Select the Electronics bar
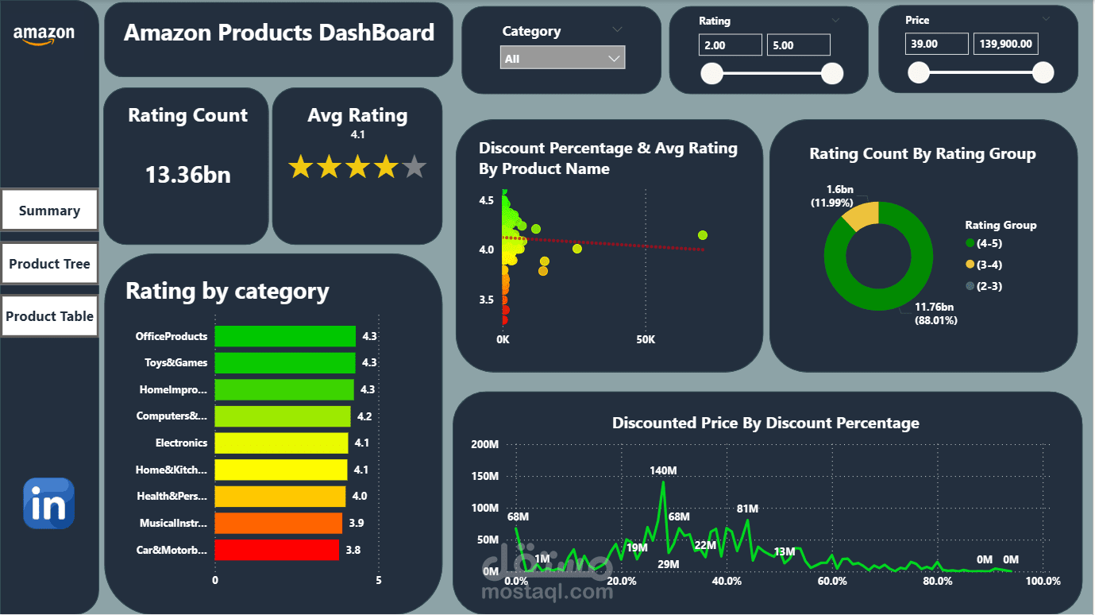 (282, 443)
